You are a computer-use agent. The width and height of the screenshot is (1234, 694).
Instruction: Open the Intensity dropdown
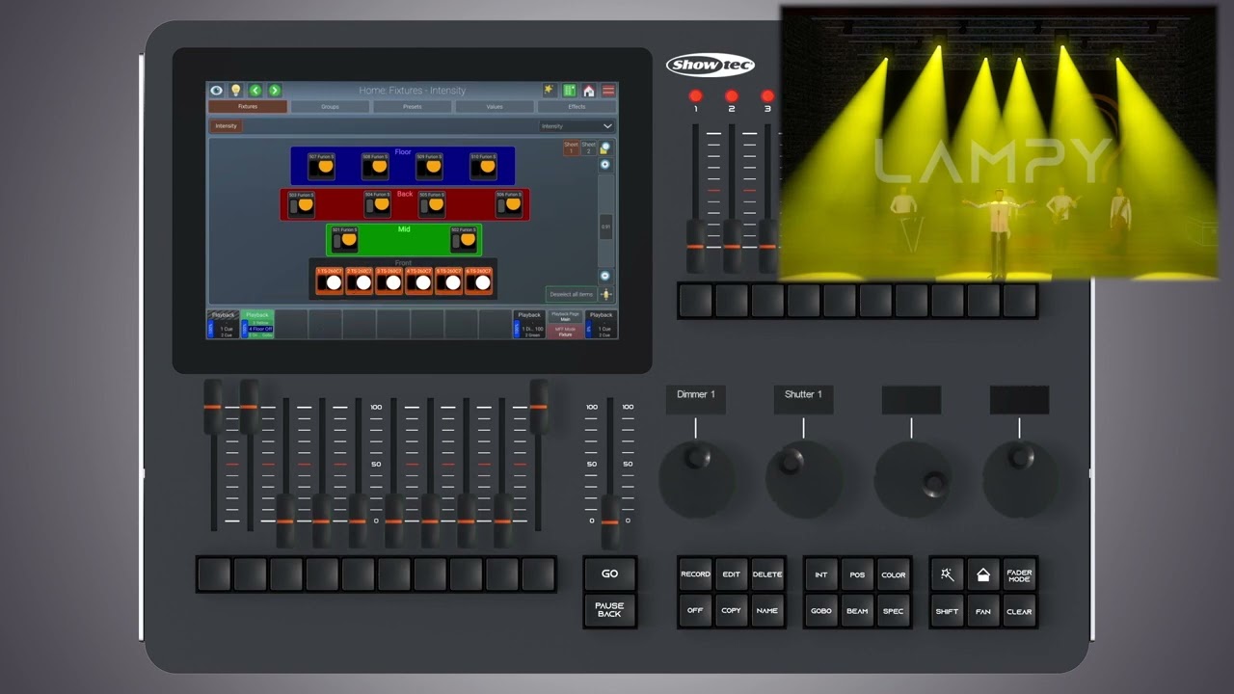577,126
